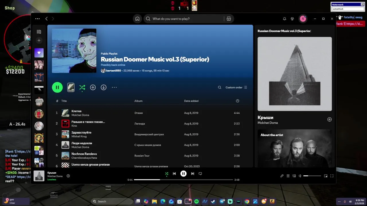
Task: Open lyrics microphone icon
Action: coord(282,176)
